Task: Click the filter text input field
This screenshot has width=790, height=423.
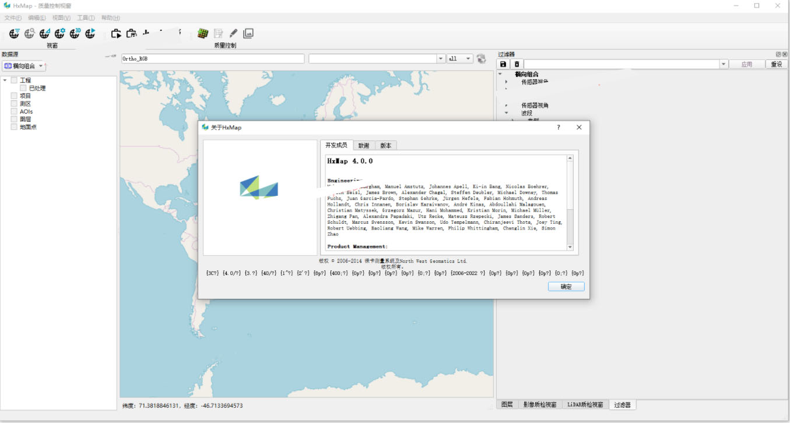Action: click(x=622, y=64)
